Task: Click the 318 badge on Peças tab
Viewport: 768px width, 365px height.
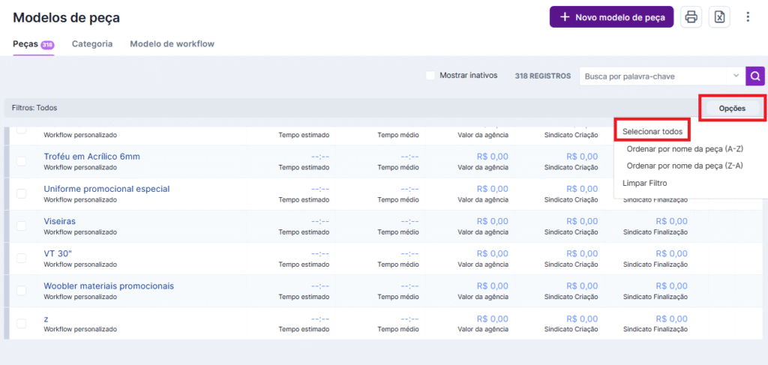Action: pos(47,44)
